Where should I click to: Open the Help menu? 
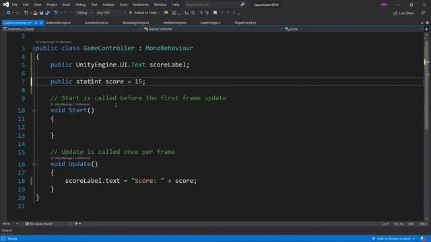pos(176,5)
